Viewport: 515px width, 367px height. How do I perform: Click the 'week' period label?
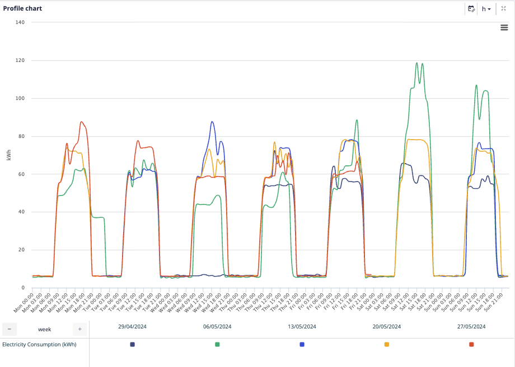[45, 330]
